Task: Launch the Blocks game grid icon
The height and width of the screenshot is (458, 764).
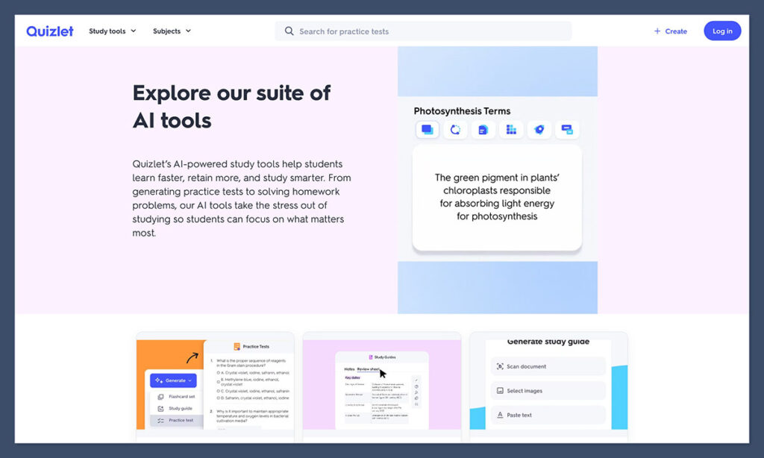Action: (512, 130)
